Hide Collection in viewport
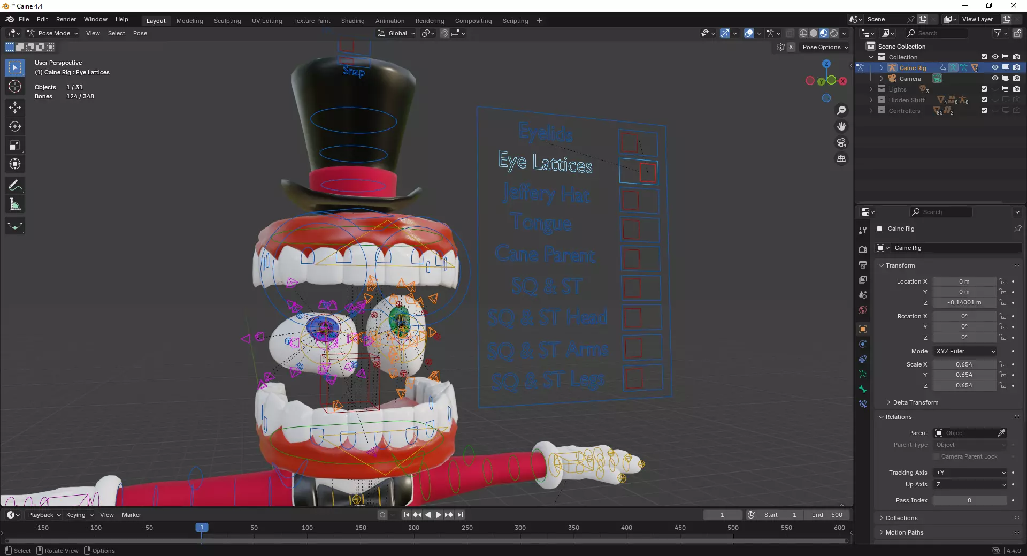Viewport: 1027px width, 556px height. [x=995, y=57]
